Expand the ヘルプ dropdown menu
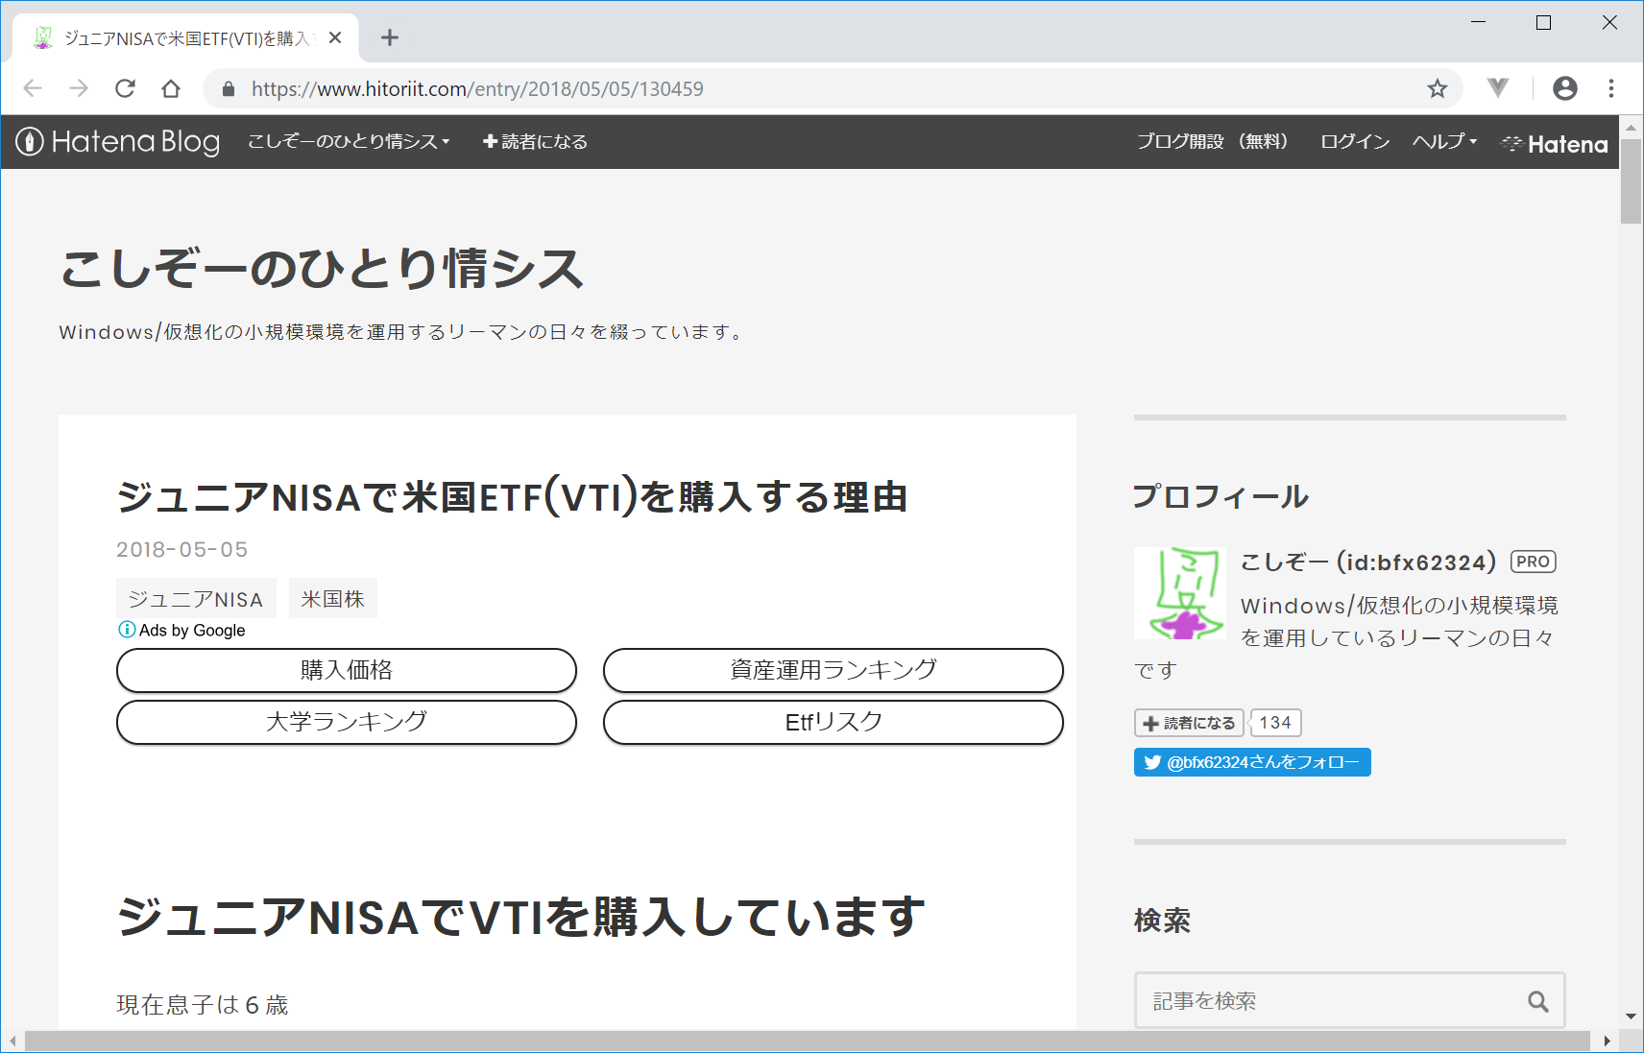This screenshot has height=1053, width=1644. pyautogui.click(x=1444, y=142)
